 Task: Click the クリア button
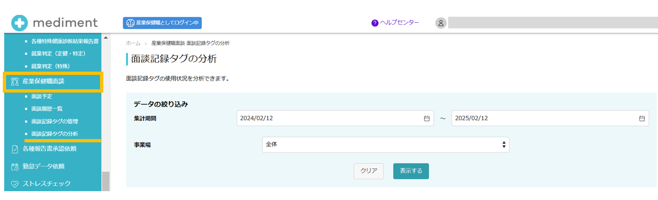[x=369, y=171]
